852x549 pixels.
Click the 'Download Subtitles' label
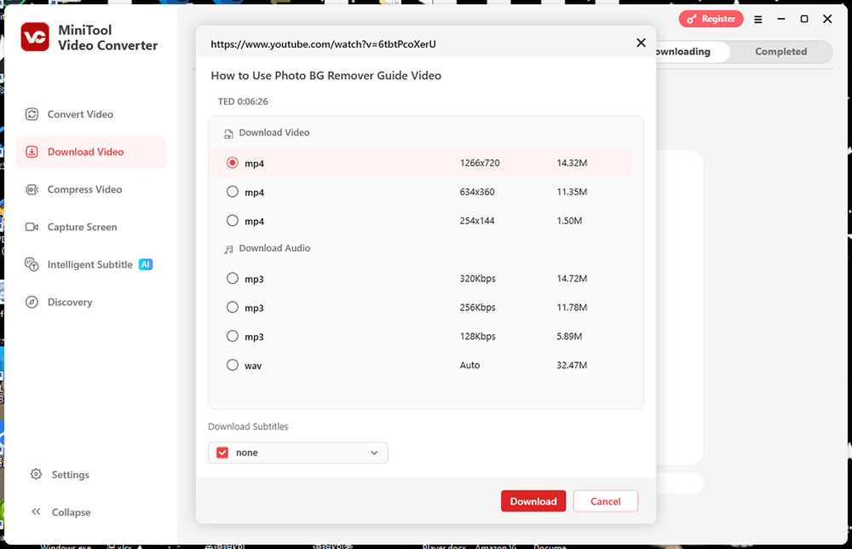(248, 427)
